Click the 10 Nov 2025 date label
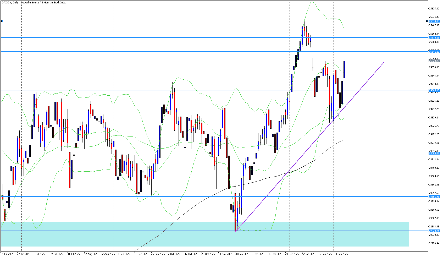Screen dimensions: 443x257 [225, 254]
